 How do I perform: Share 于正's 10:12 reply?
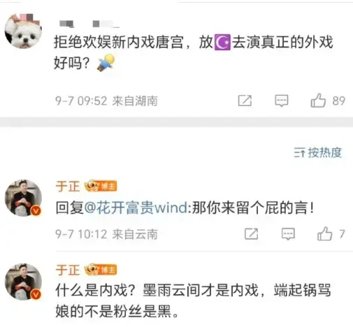pos(251,234)
